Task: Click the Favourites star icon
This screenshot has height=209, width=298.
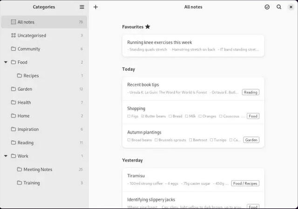Action: [148, 27]
